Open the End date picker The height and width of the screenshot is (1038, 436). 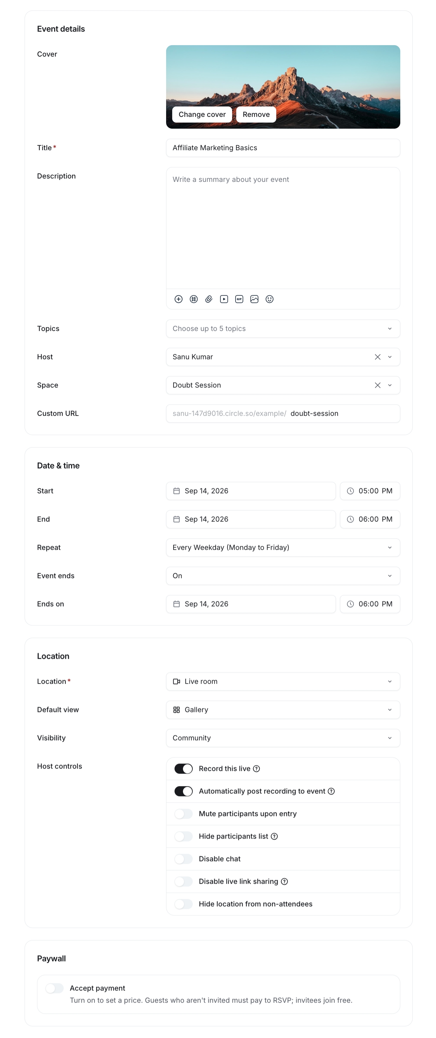251,519
